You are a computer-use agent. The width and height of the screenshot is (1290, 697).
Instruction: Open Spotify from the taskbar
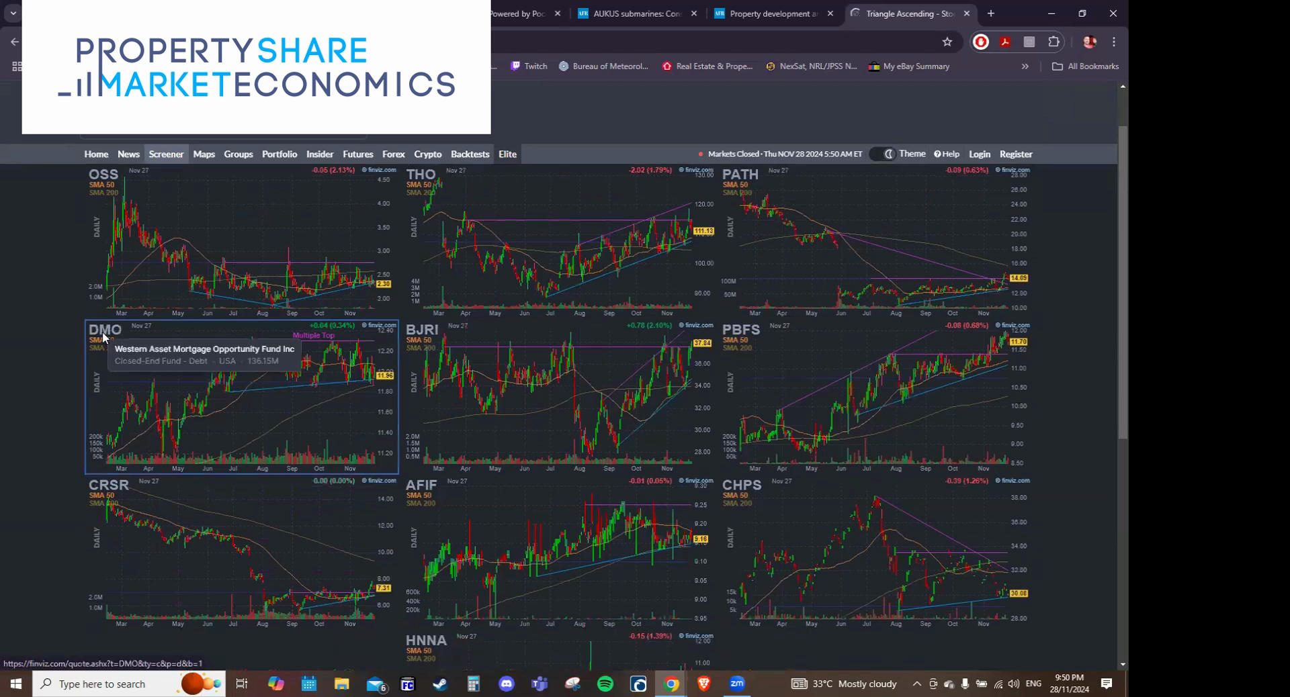605,684
